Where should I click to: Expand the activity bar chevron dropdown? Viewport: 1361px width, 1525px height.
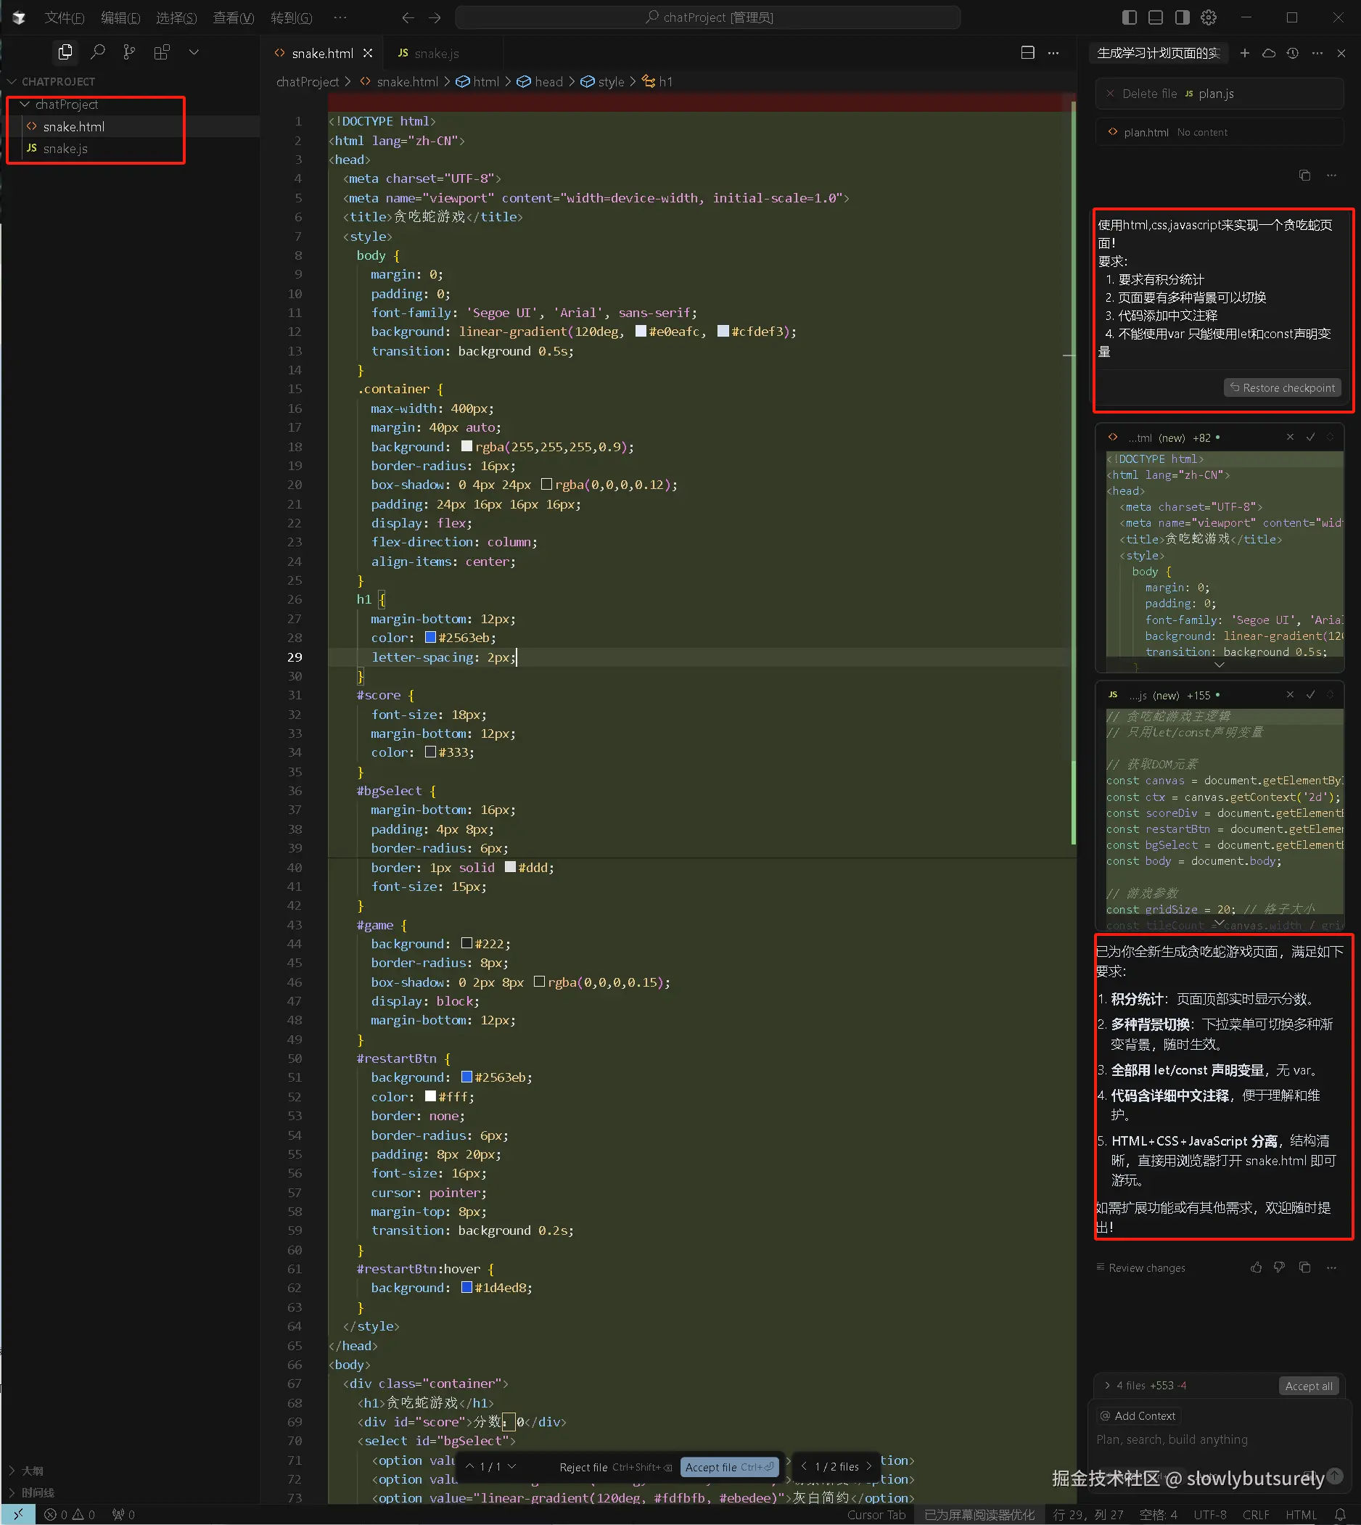(194, 52)
